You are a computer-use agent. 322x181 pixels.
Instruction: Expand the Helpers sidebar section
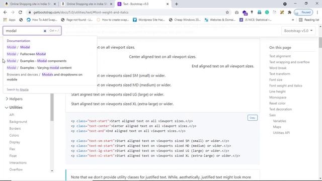click(x=14, y=99)
